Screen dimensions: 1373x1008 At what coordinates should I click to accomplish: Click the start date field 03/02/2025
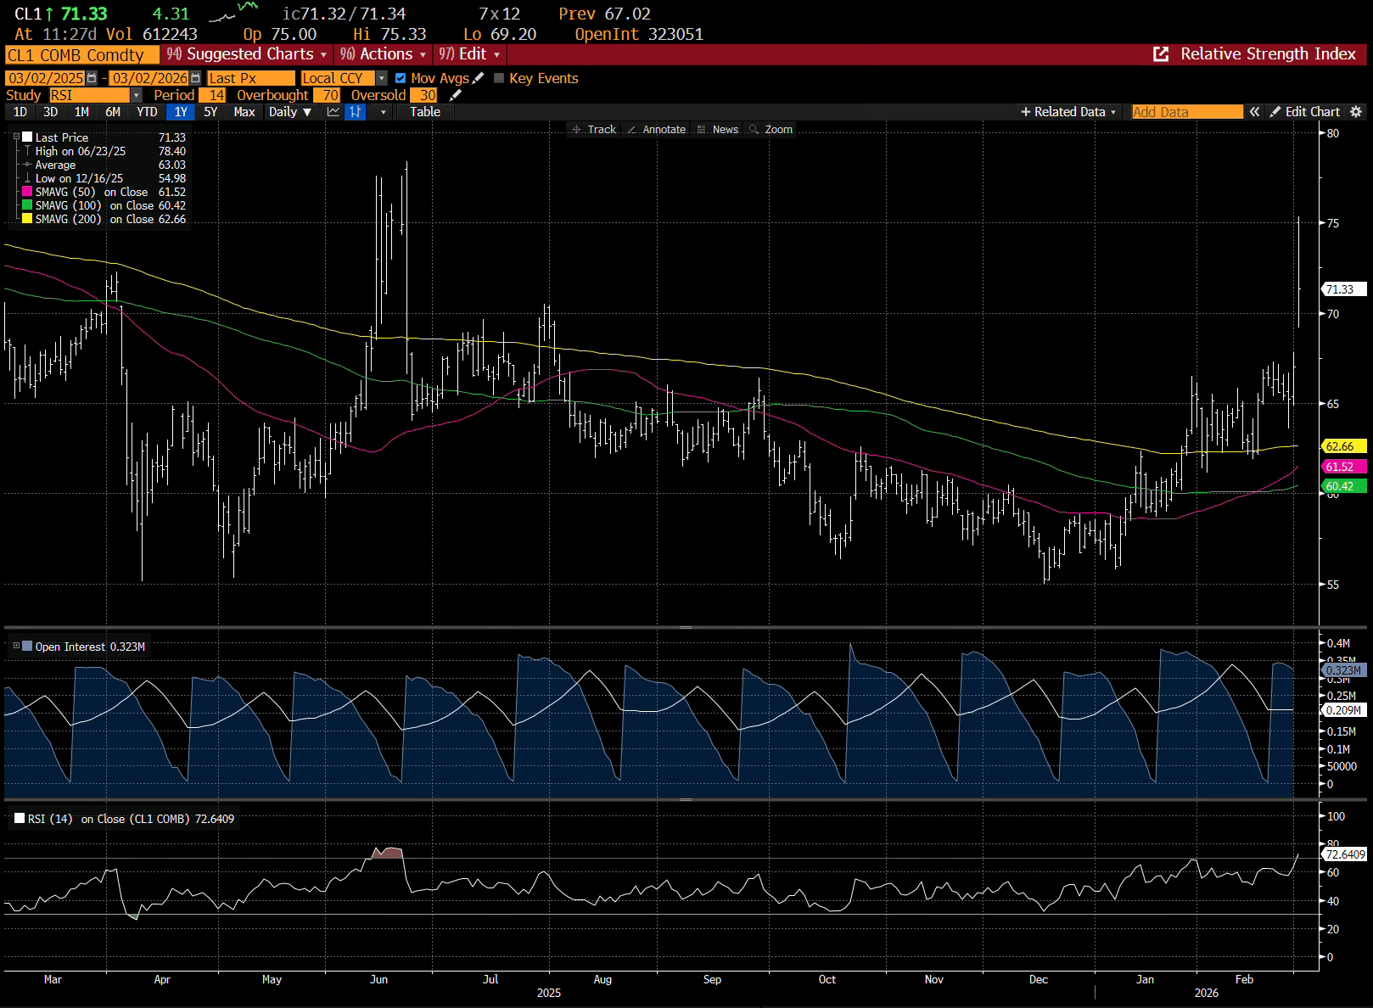tap(46, 78)
